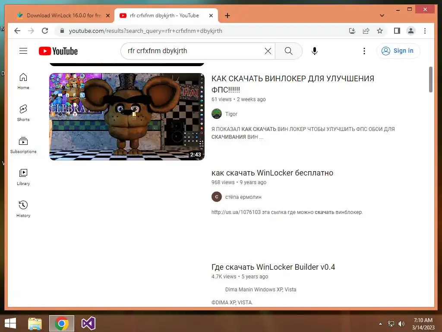This screenshot has height=332, width=442.
Task: View site information lock icon
Action: [x=62, y=31]
